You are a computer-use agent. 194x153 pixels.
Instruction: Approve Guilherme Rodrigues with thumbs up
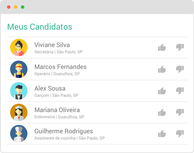point(162,134)
